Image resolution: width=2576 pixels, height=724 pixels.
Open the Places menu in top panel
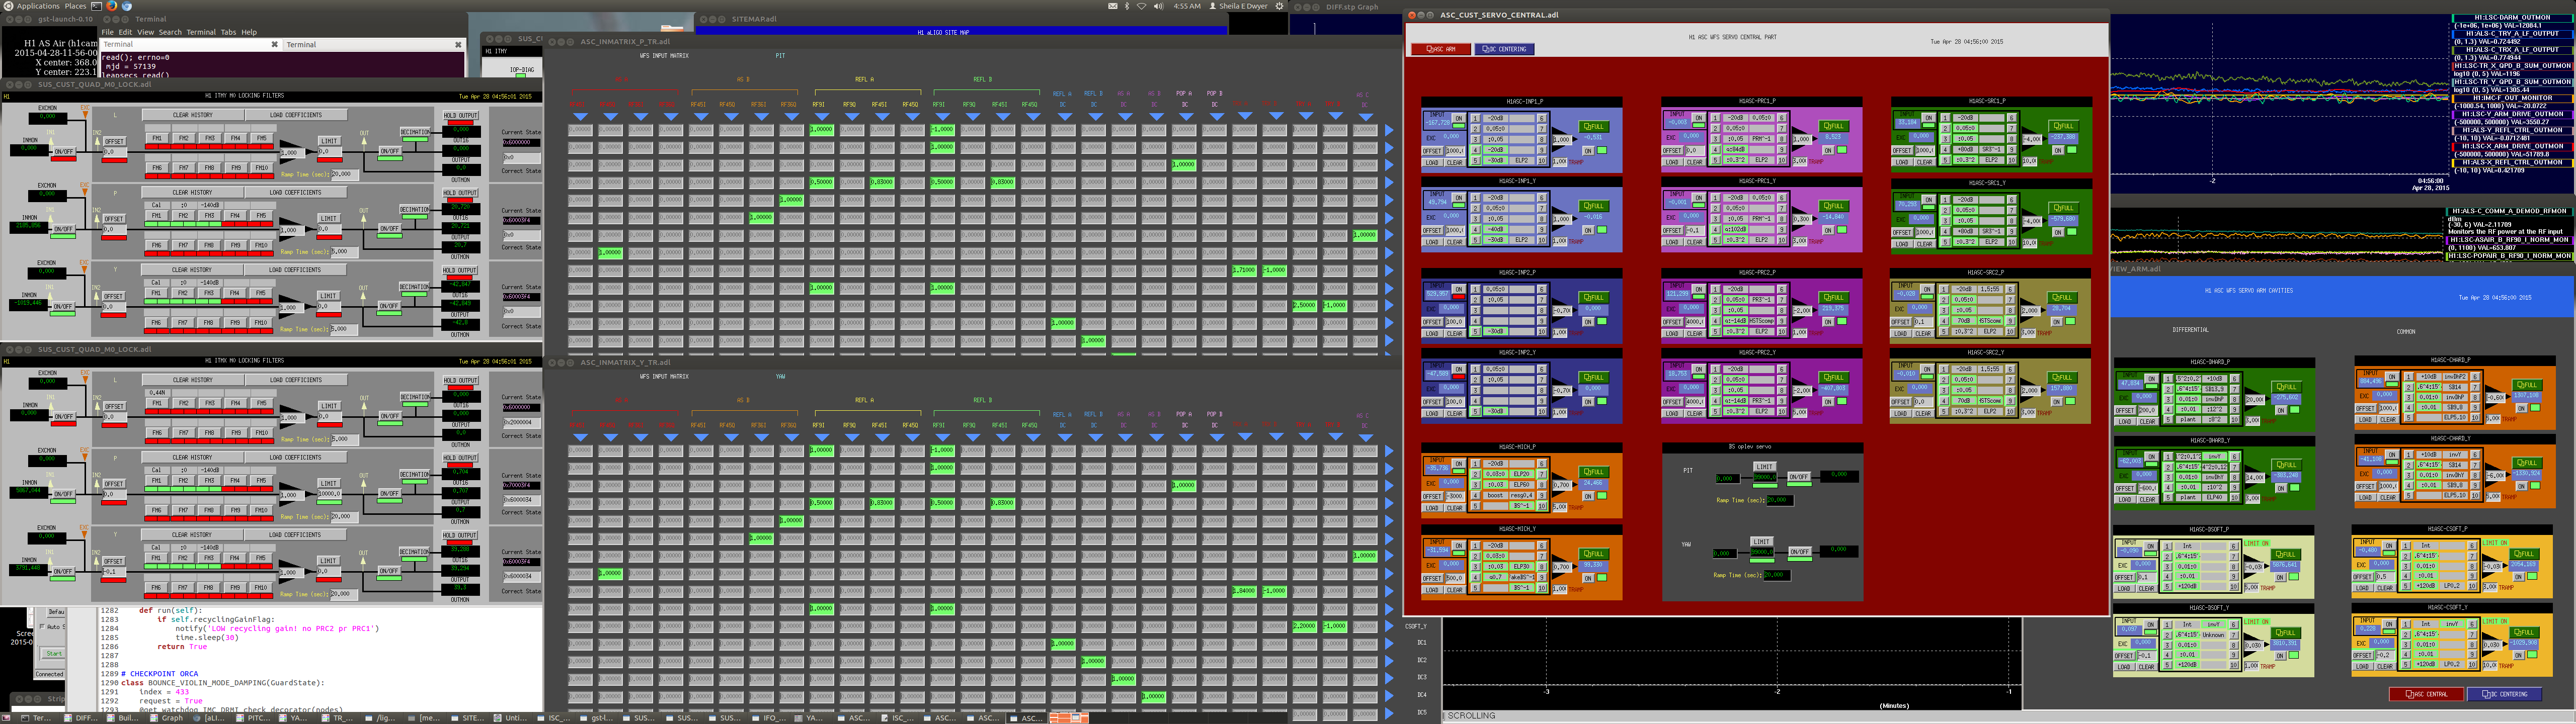click(76, 6)
